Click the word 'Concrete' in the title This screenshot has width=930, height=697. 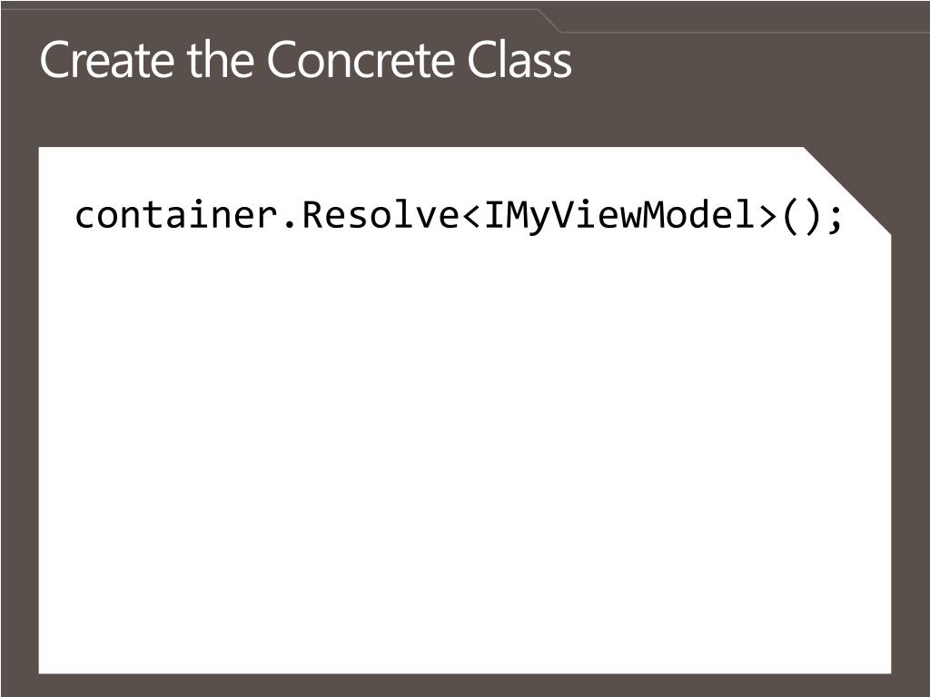pyautogui.click(x=361, y=60)
